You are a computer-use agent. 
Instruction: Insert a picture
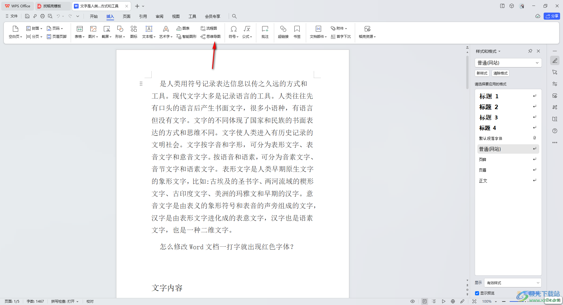pyautogui.click(x=93, y=32)
